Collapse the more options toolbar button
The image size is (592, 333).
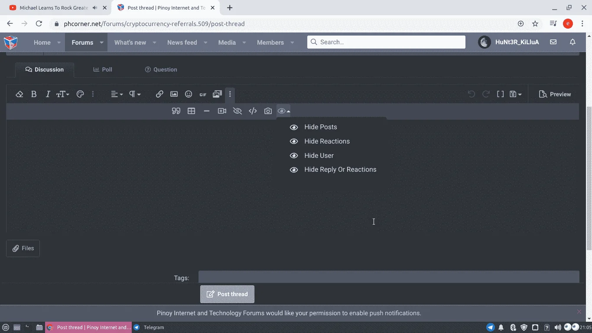[x=230, y=94]
